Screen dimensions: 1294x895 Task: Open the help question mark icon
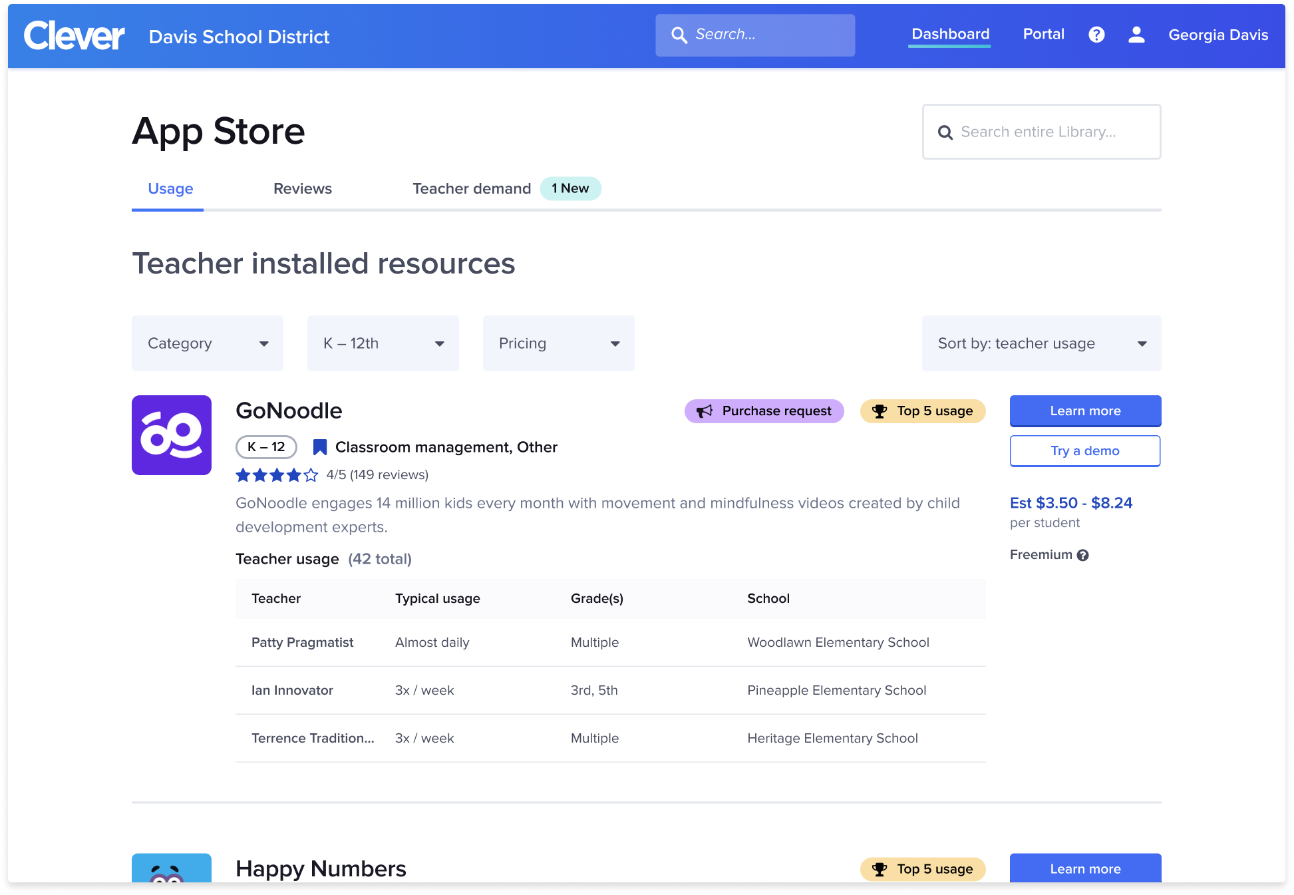click(1096, 35)
